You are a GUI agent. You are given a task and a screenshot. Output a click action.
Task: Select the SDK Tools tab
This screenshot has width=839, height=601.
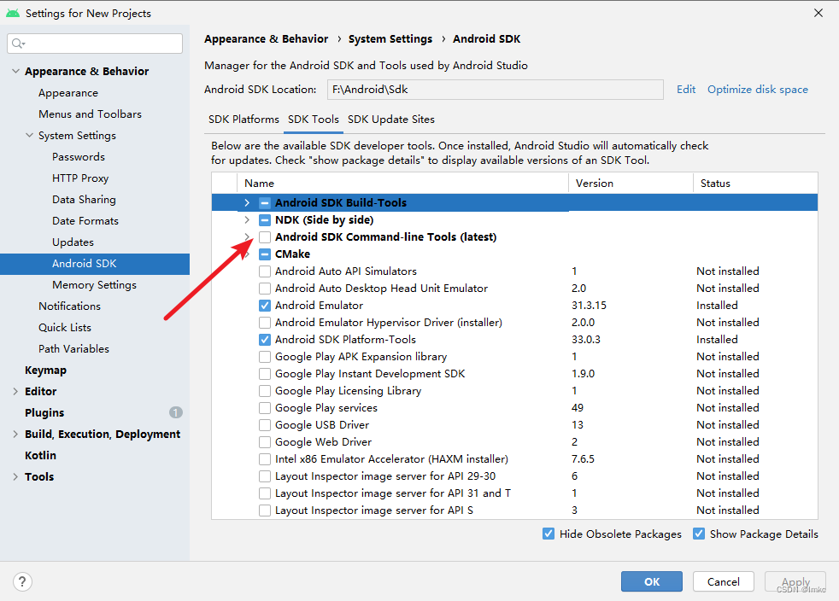314,120
